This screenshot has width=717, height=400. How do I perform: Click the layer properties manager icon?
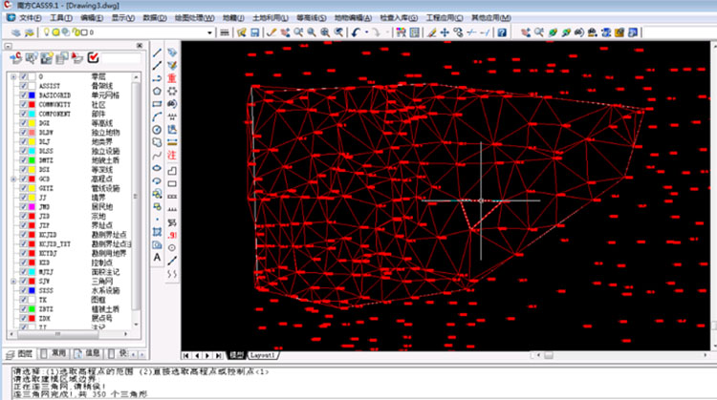tap(16, 32)
